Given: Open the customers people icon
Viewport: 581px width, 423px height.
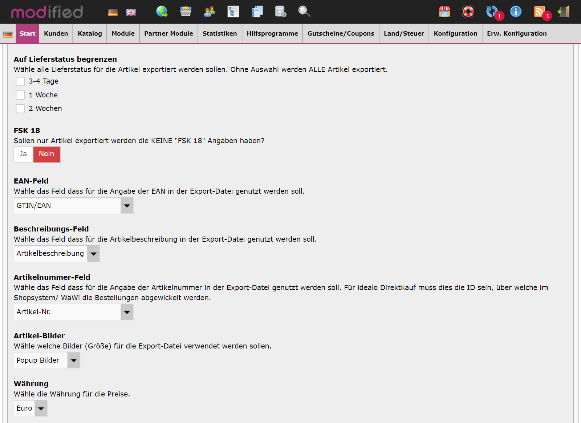Looking at the screenshot, I should [210, 12].
